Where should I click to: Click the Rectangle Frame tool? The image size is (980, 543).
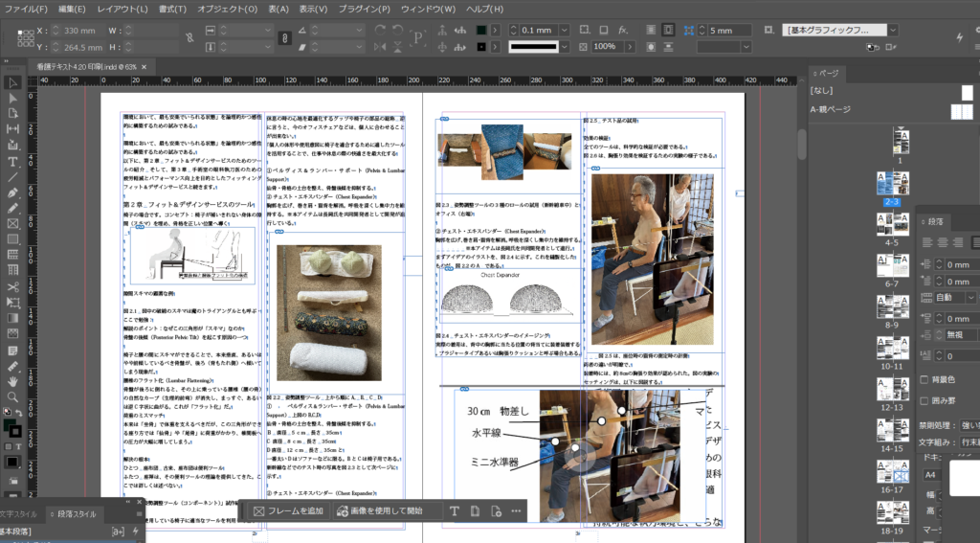[x=13, y=223]
